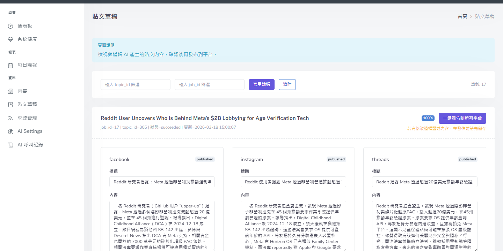The width and height of the screenshot is (503, 251).
Task: Click the system health heart icon
Action: click(10, 39)
